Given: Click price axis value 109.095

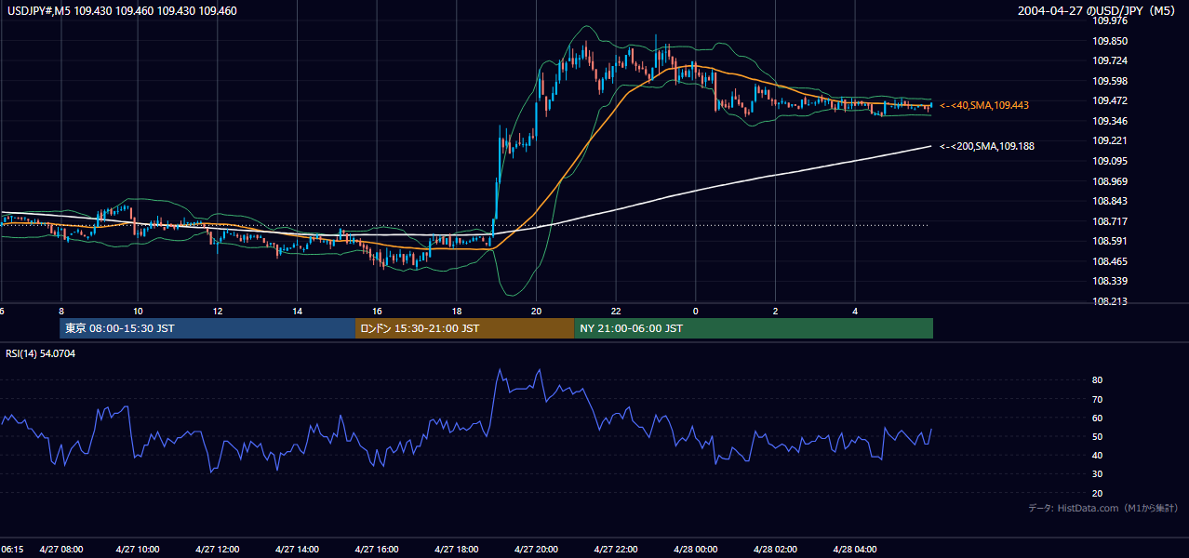Looking at the screenshot, I should (1110, 161).
